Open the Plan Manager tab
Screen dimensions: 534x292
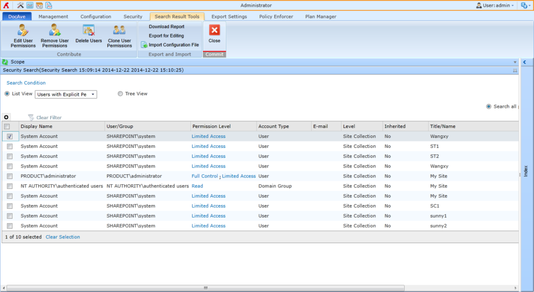[x=321, y=16]
